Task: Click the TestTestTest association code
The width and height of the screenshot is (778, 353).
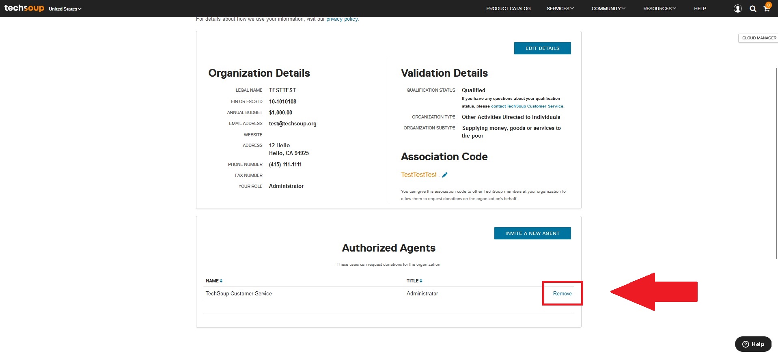Action: click(419, 174)
